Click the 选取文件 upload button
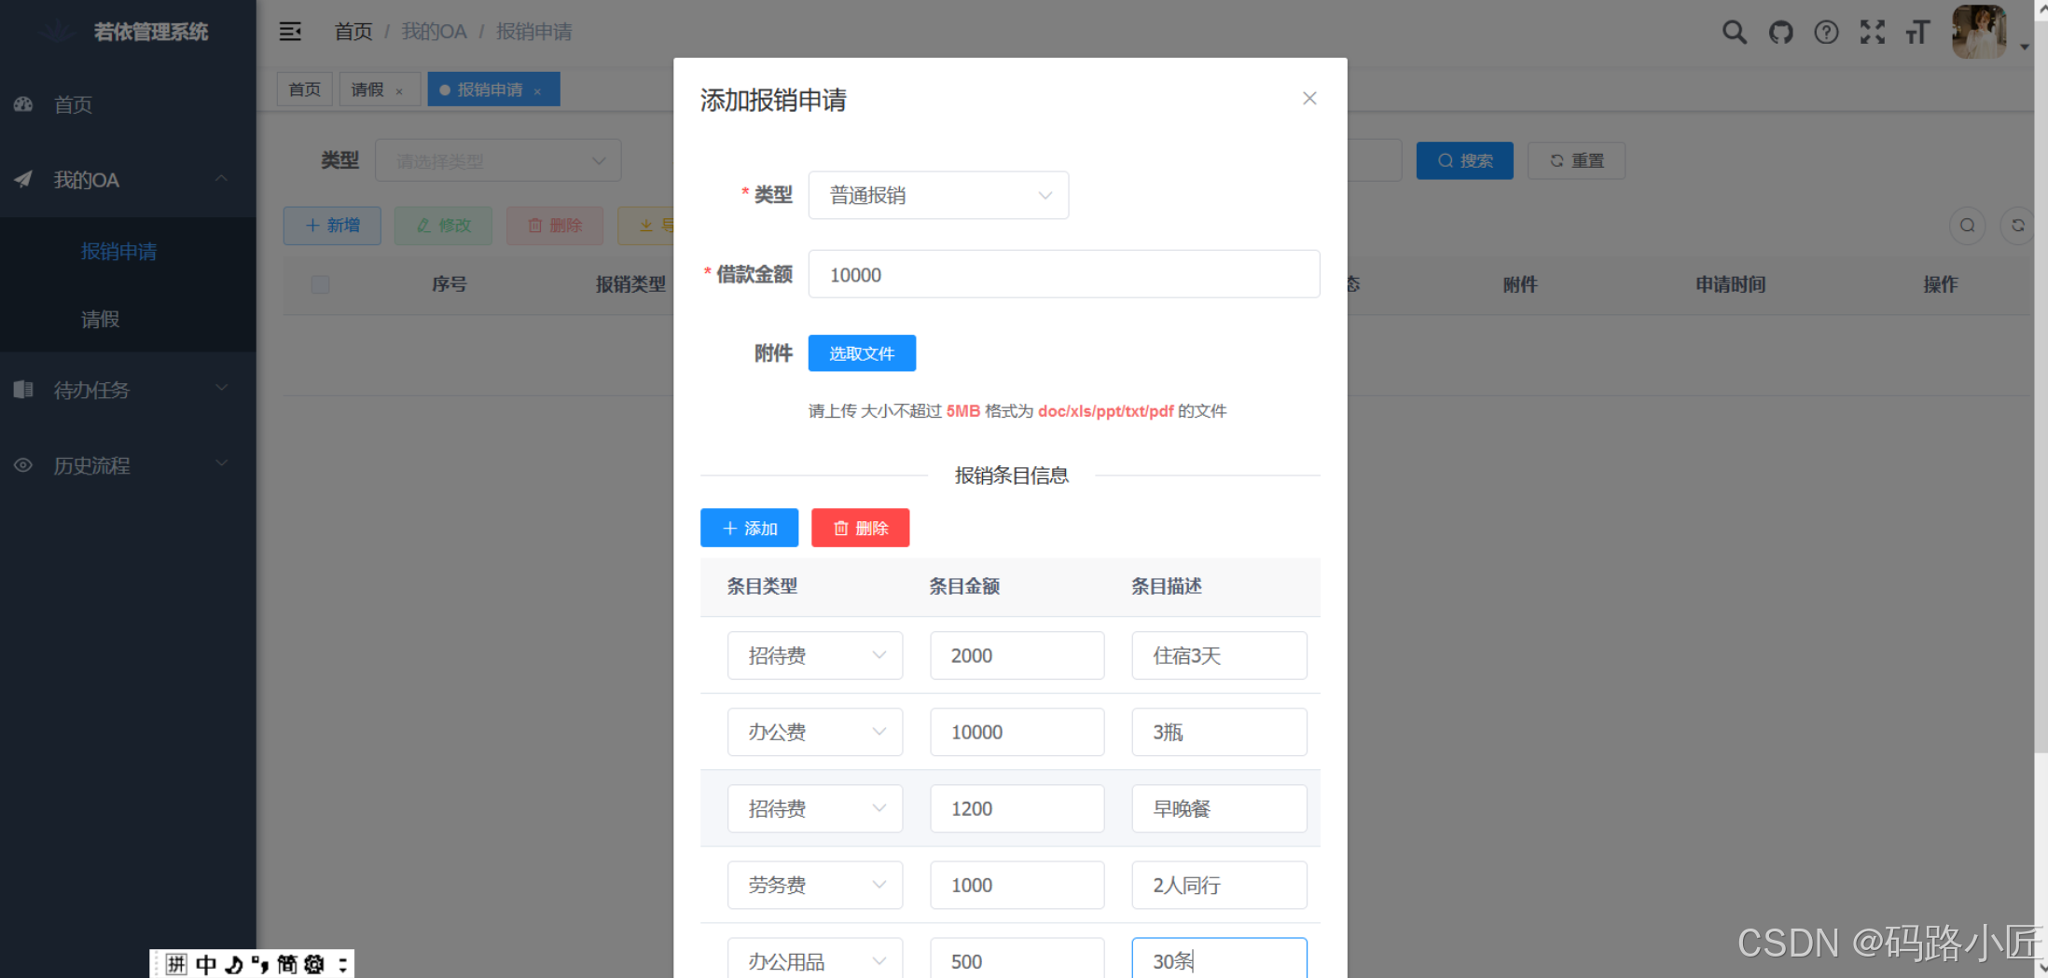The height and width of the screenshot is (978, 2048). coord(861,353)
